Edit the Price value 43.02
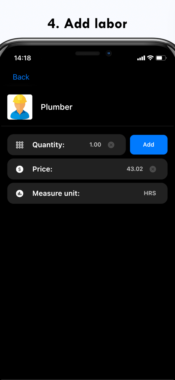This screenshot has height=380, width=175. [135, 169]
